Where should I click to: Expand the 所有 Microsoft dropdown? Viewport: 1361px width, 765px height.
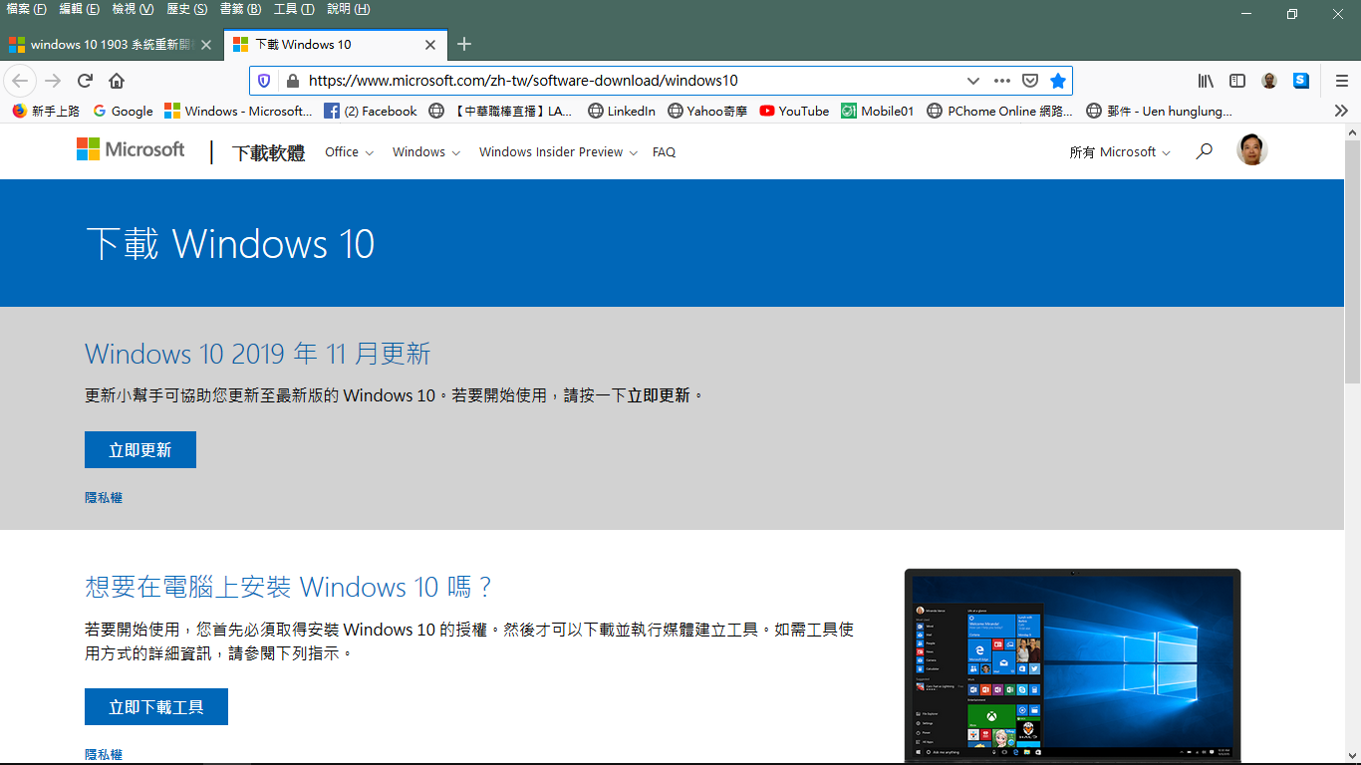click(1120, 152)
